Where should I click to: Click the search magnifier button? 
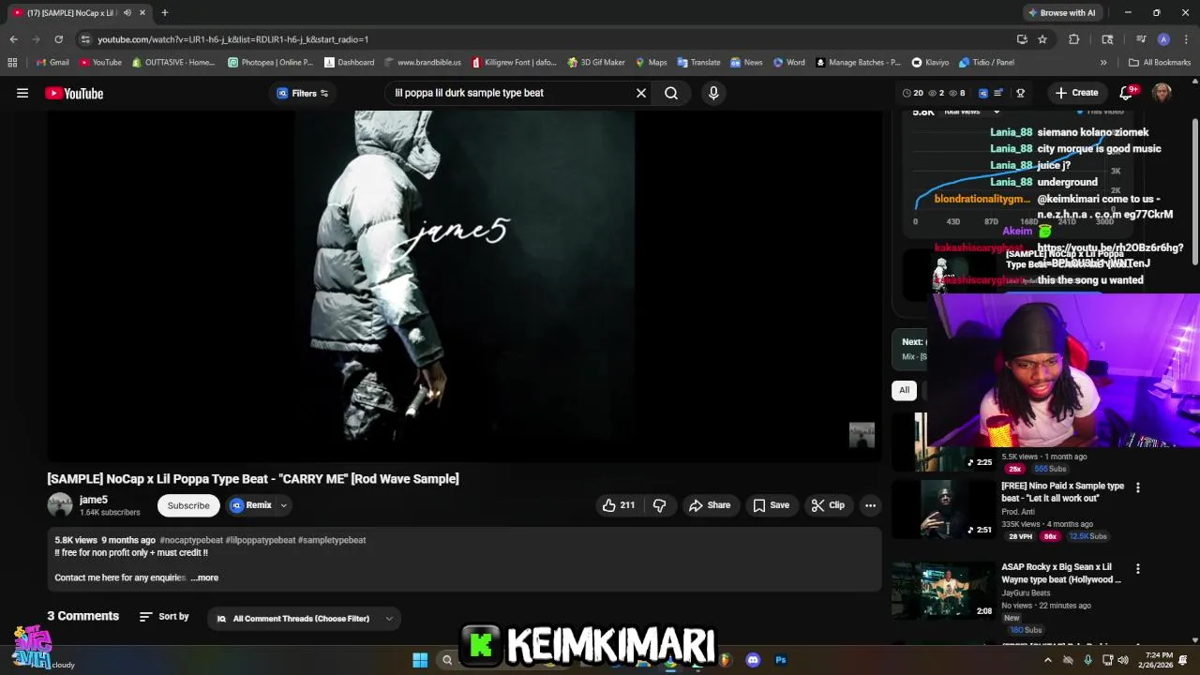[671, 93]
